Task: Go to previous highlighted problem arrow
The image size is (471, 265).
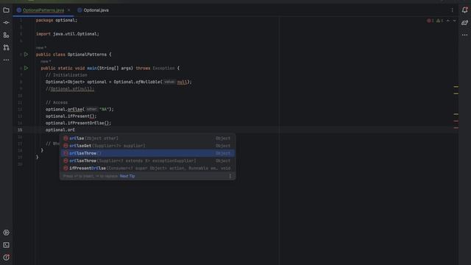Action: pos(448,21)
